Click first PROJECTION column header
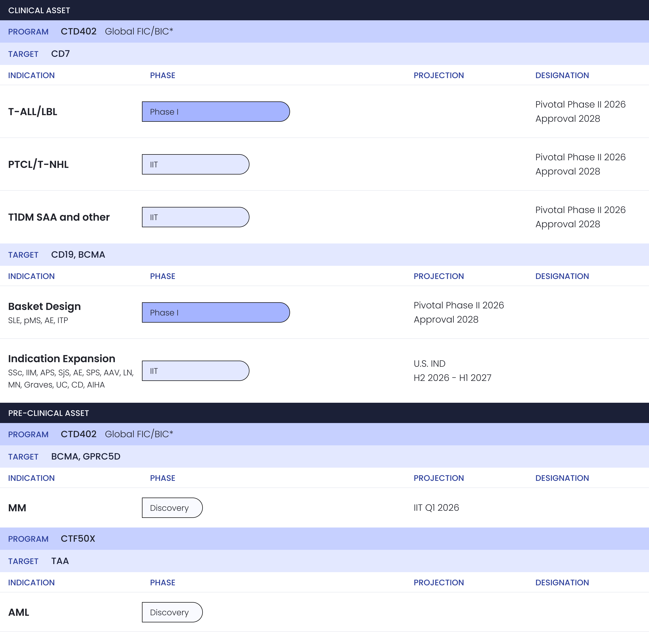 point(438,75)
